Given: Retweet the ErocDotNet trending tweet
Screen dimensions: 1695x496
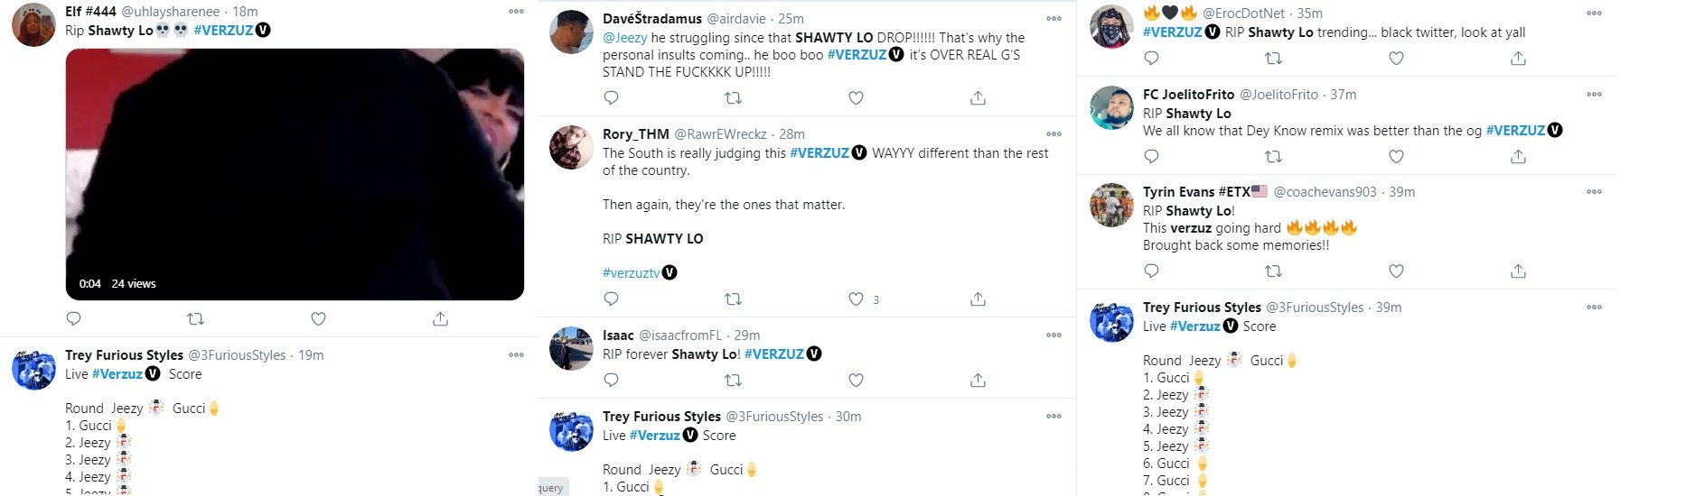Looking at the screenshot, I should [x=1273, y=58].
